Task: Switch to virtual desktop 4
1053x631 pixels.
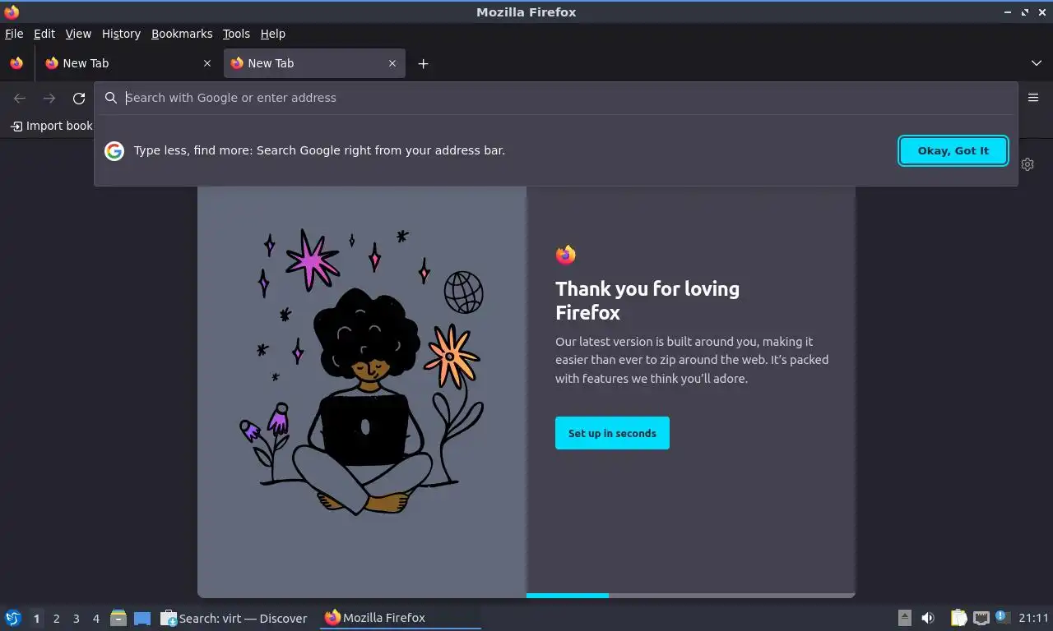Action: tap(96, 619)
